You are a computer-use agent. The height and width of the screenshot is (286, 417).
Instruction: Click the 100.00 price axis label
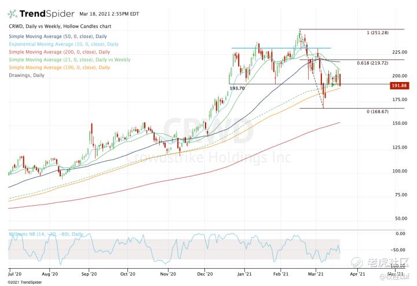point(400,171)
